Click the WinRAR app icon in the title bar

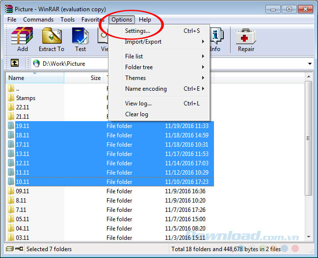9,9
